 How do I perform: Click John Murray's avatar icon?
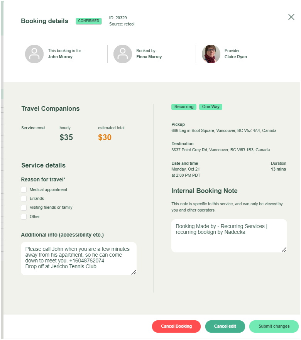pyautogui.click(x=34, y=54)
